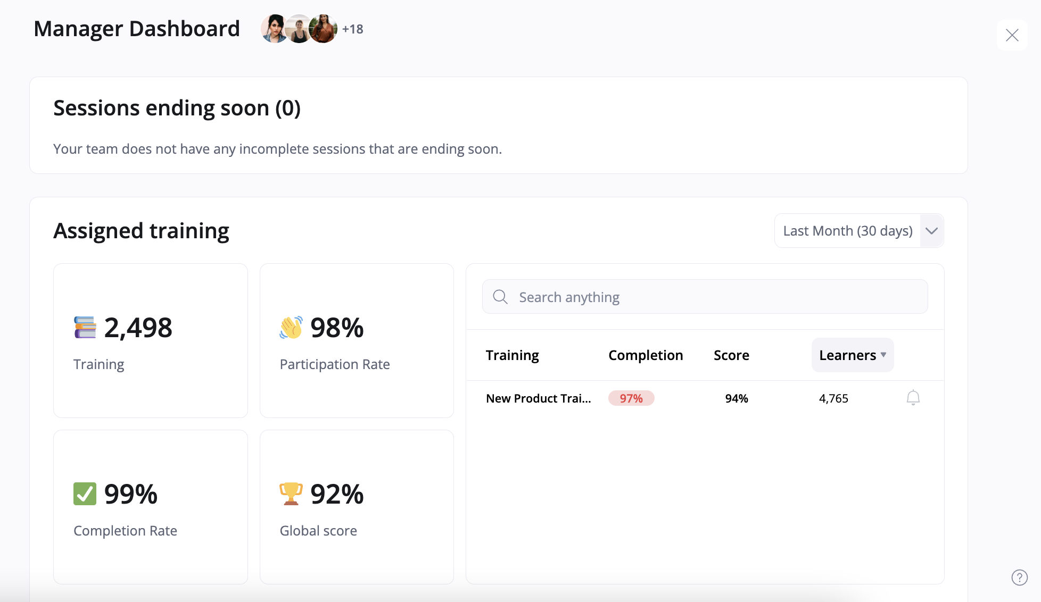This screenshot has height=602, width=1041.
Task: Click the bell notification icon for New Product Training
Action: (913, 398)
